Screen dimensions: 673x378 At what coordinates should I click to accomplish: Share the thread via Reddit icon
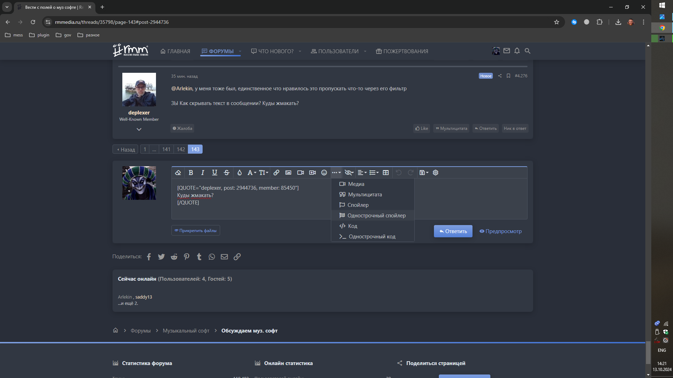[174, 257]
